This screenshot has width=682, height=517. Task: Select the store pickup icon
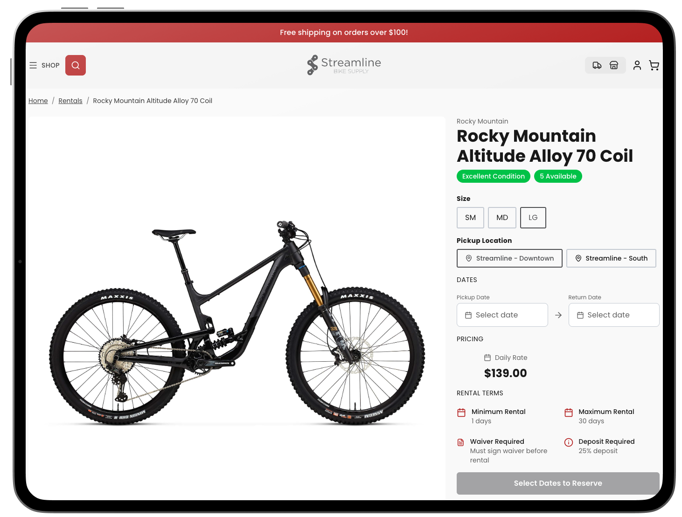pyautogui.click(x=614, y=65)
